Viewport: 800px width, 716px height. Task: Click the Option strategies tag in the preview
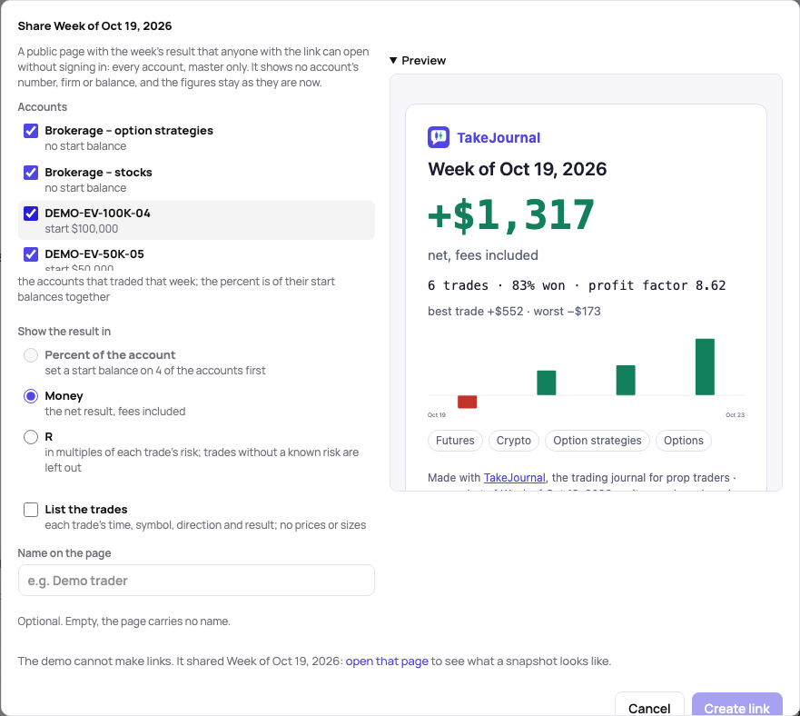click(598, 441)
